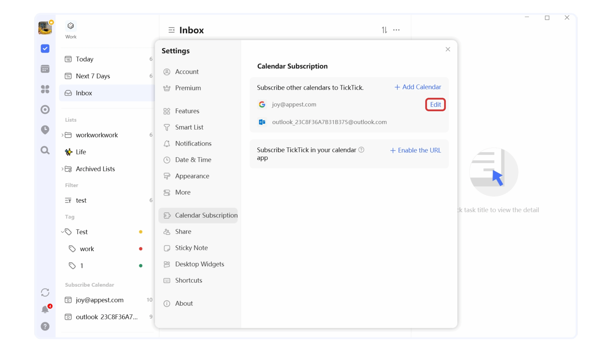Open the three-dots more menu in Inbox
Image resolution: width=612 pixels, height=349 pixels.
tap(397, 30)
